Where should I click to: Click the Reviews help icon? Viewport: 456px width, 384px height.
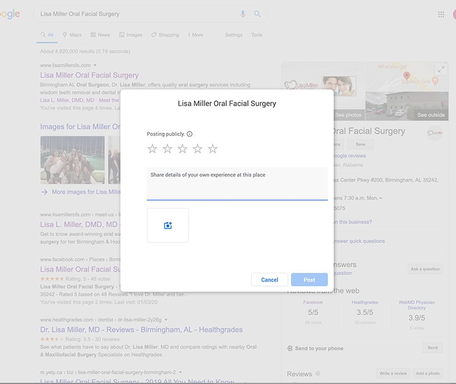coord(318,373)
